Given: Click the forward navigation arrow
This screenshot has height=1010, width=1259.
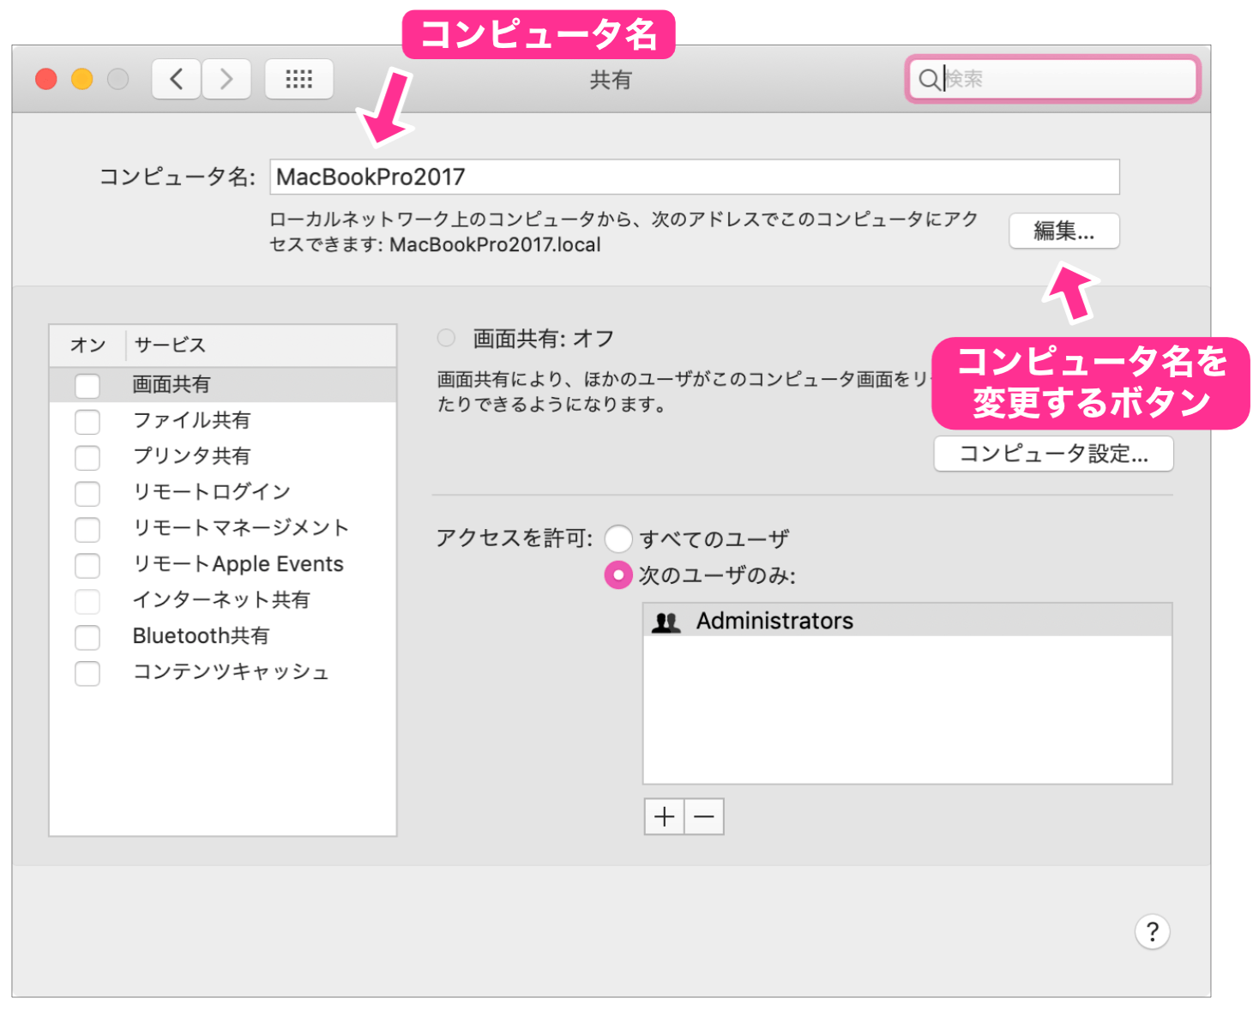Looking at the screenshot, I should point(226,79).
